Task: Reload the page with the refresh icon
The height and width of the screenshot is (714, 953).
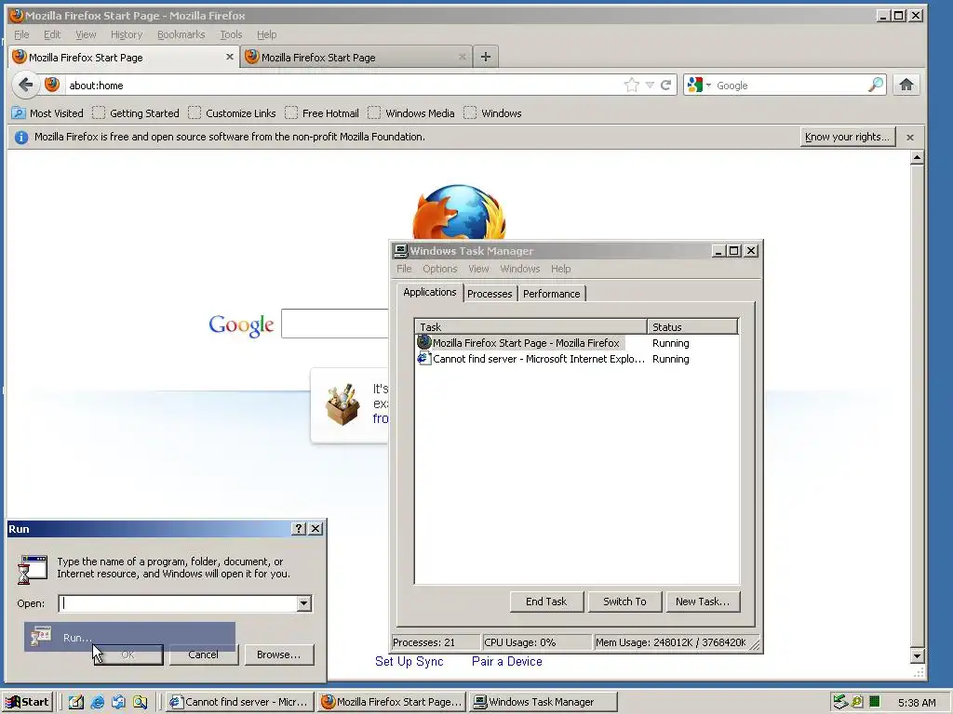Action: (666, 85)
